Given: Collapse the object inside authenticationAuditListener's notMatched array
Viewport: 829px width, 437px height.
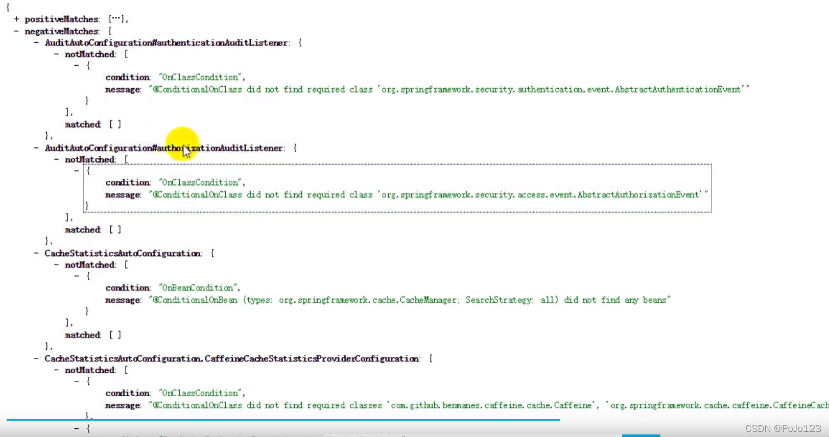Looking at the screenshot, I should (x=77, y=65).
